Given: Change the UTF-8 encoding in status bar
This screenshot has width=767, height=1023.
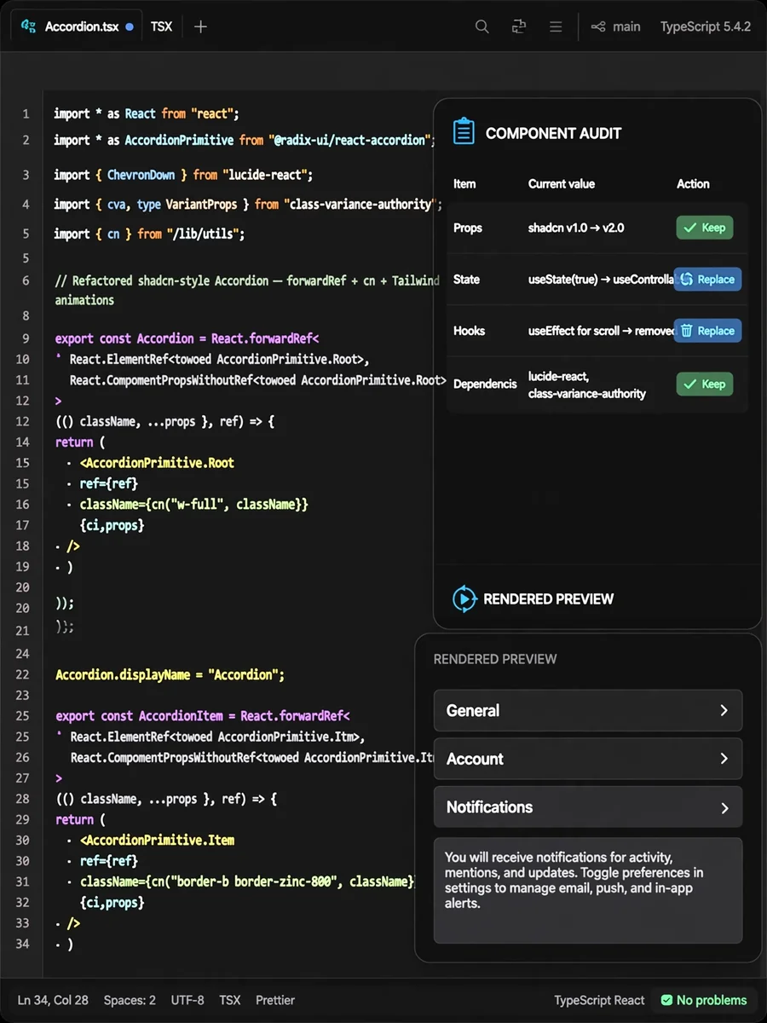Looking at the screenshot, I should point(187,1000).
